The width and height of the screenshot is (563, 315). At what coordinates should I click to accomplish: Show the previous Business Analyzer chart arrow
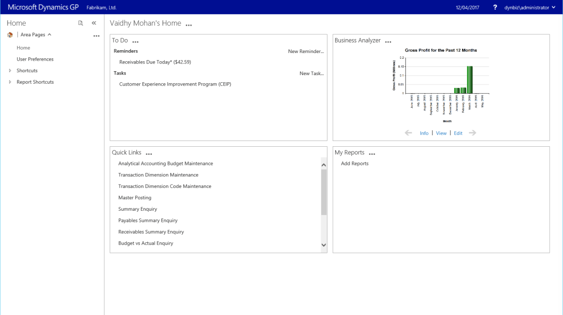coord(408,133)
